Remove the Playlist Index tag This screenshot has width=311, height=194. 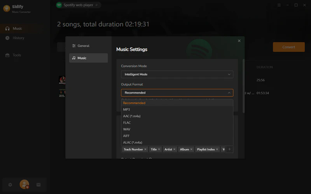pos(217,149)
